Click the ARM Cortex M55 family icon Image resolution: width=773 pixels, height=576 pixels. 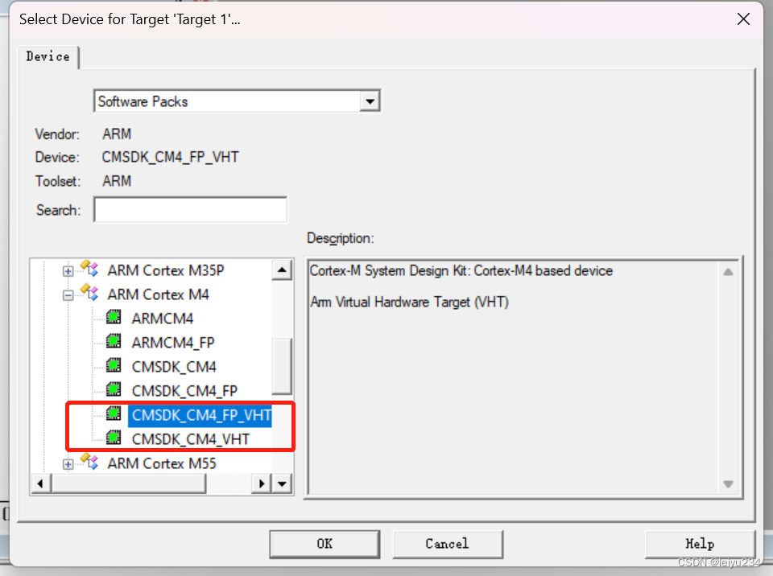click(x=89, y=463)
